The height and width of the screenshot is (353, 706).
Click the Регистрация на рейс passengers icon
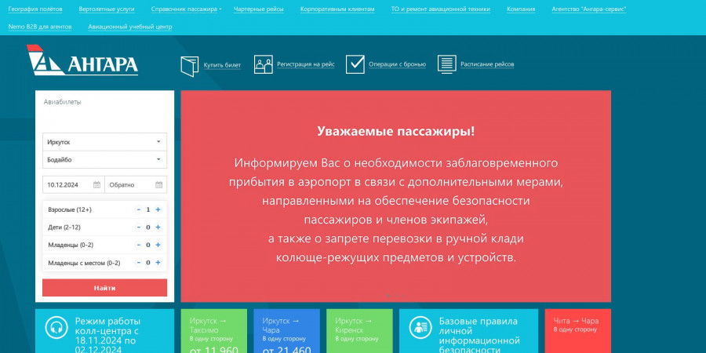pos(264,64)
